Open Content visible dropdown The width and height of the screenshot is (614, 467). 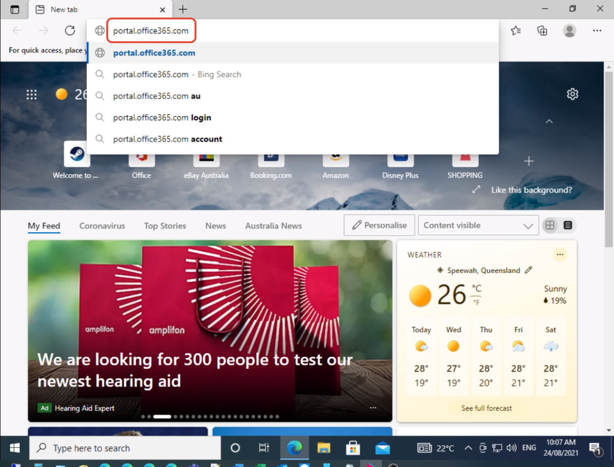(x=478, y=225)
